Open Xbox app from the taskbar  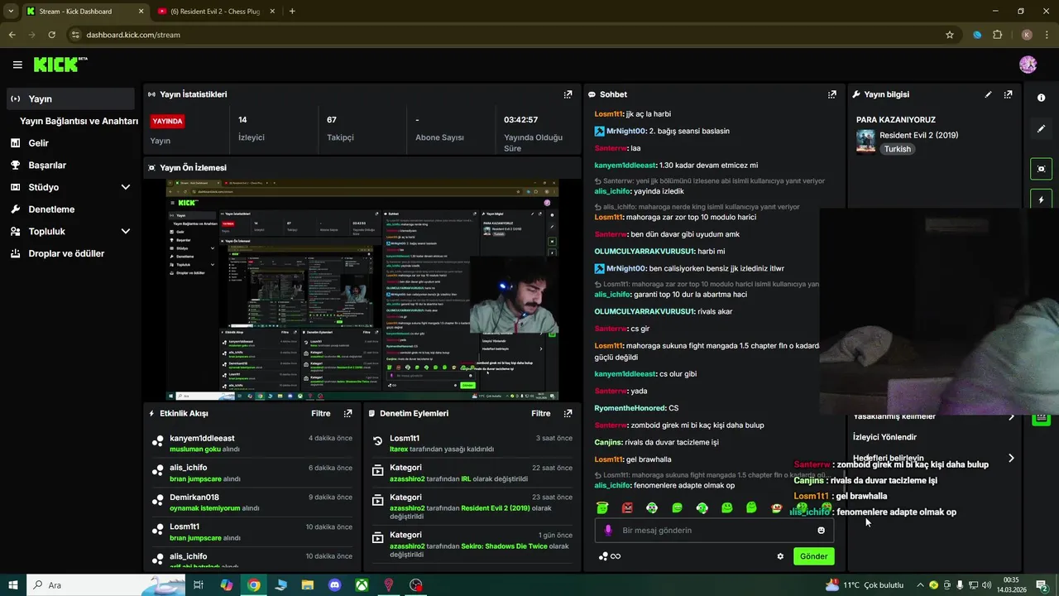[362, 585]
